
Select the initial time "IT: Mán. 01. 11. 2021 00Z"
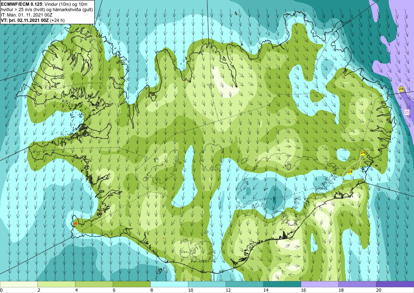[26, 15]
